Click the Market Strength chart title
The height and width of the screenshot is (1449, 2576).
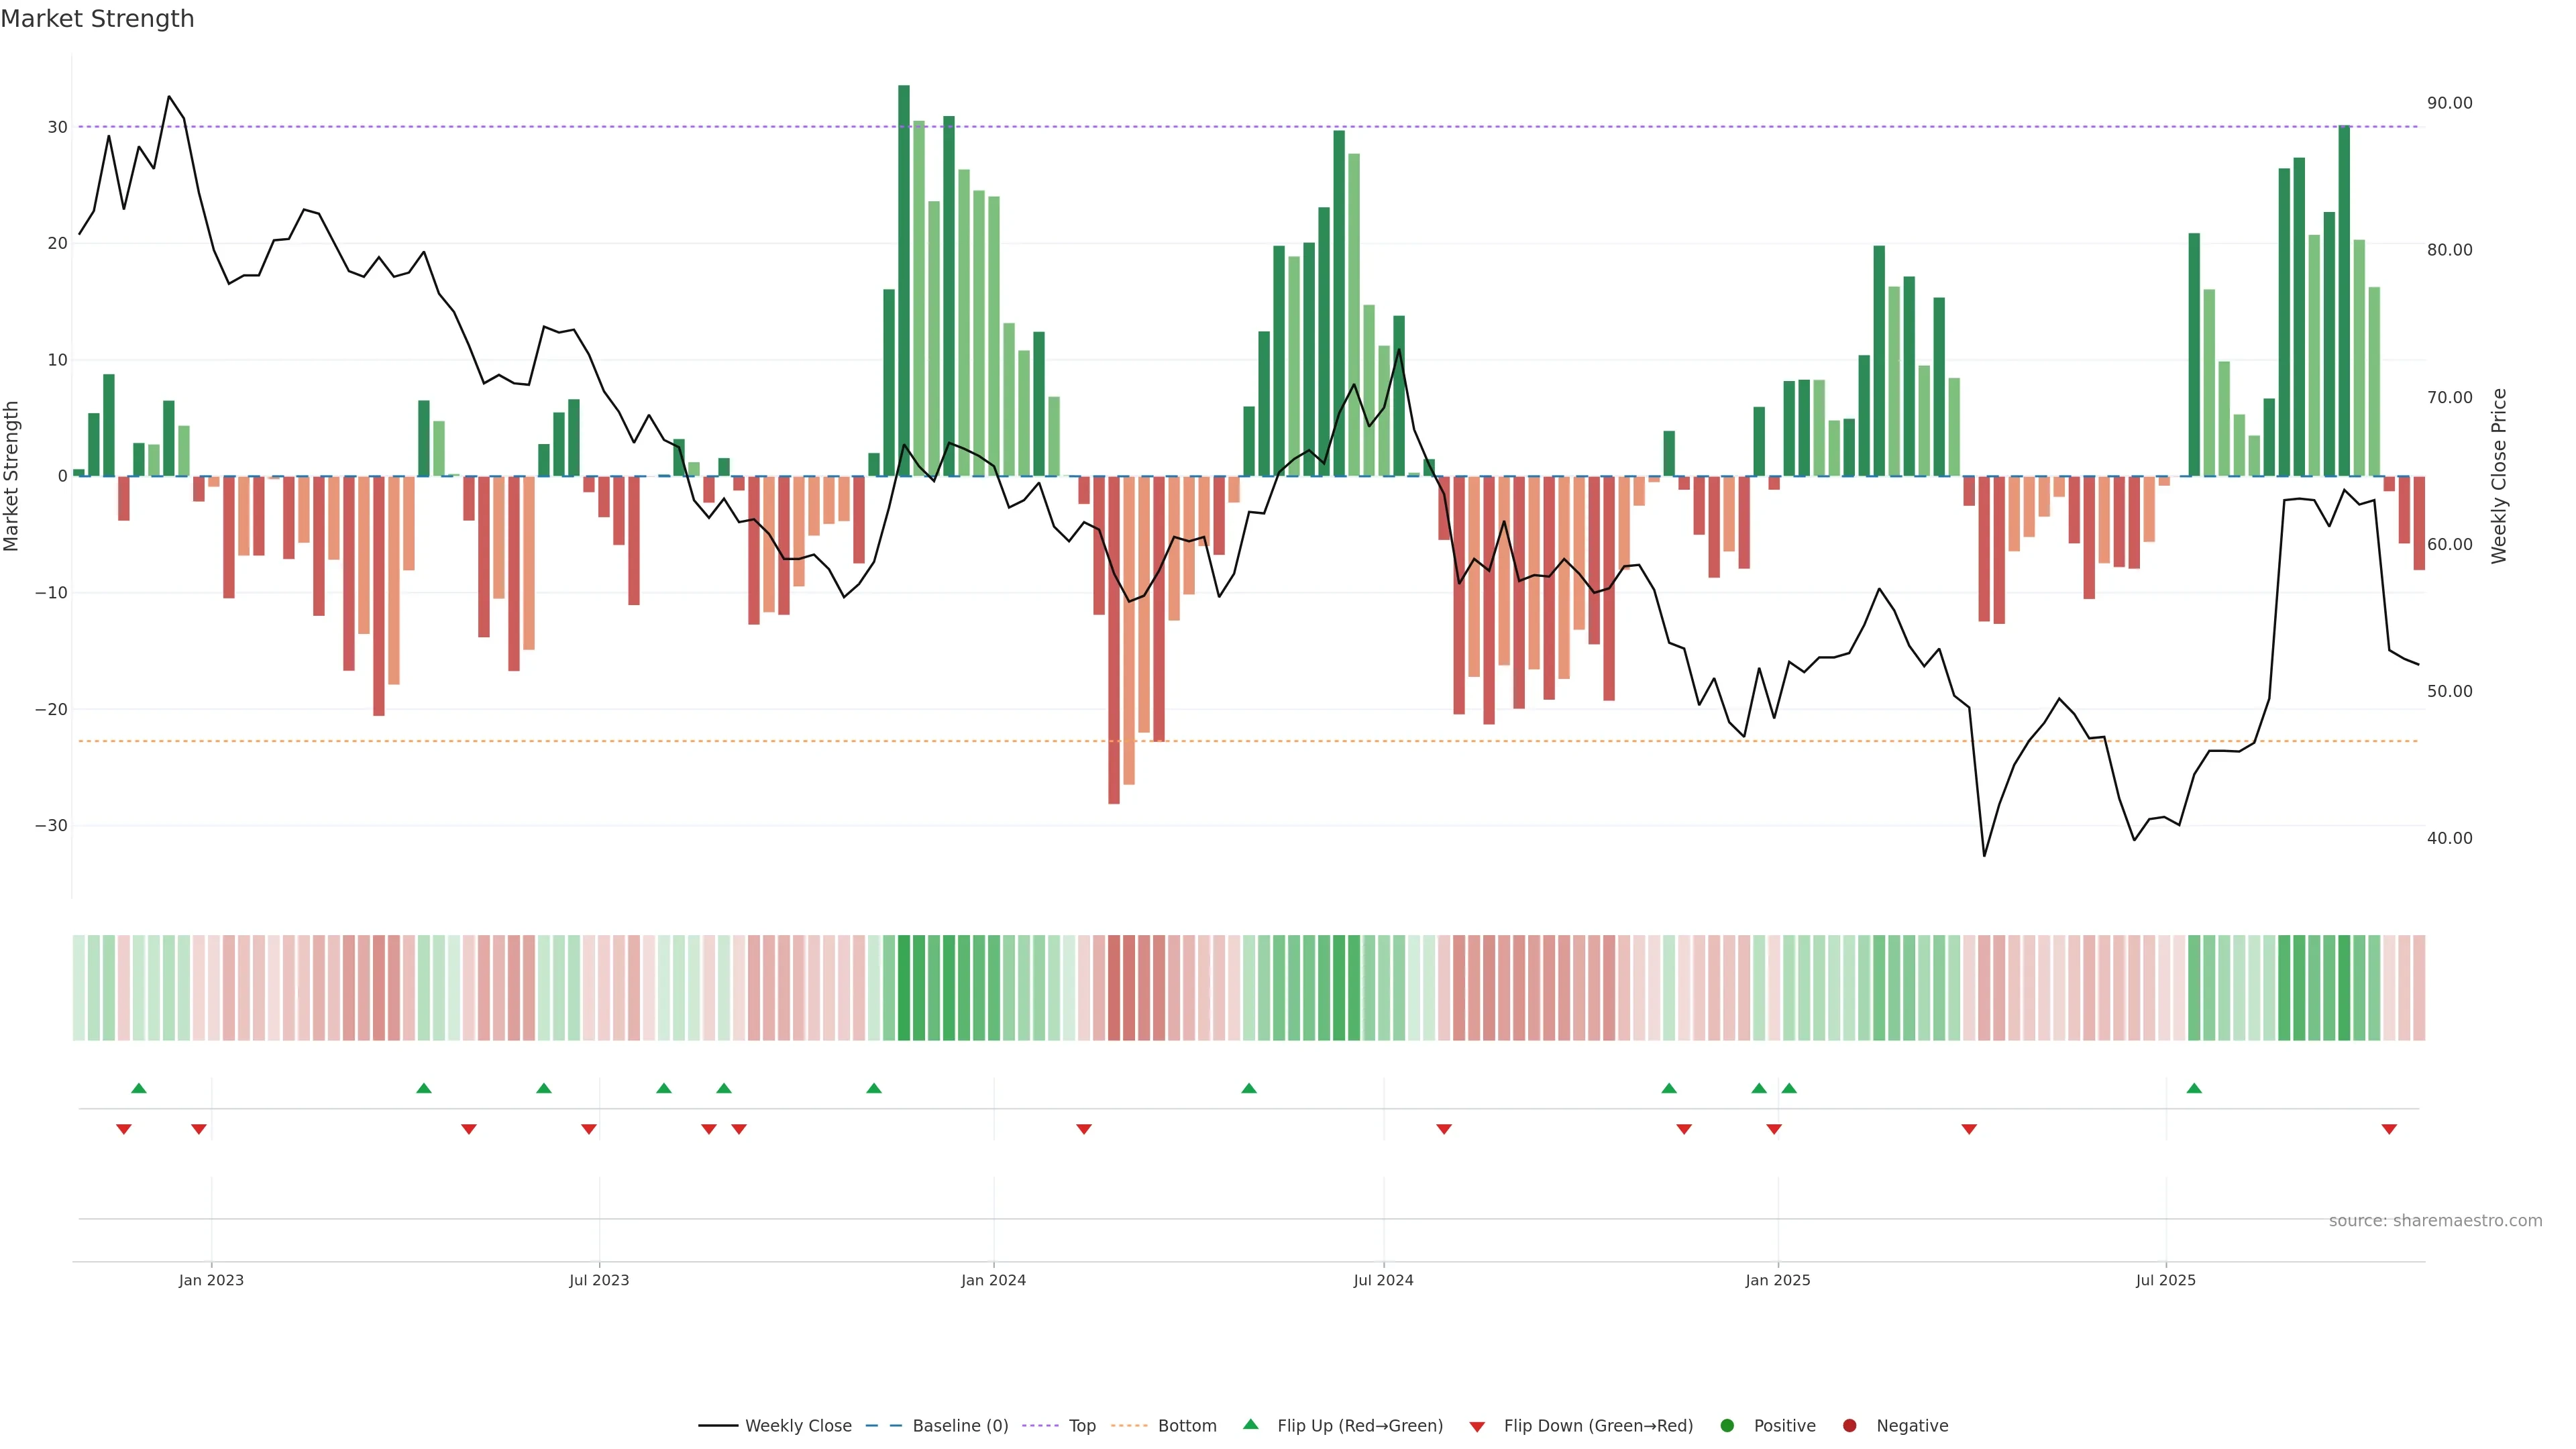point(97,19)
